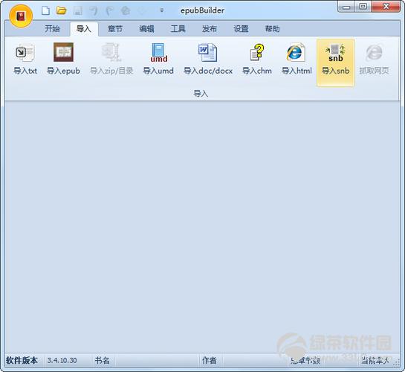
Task: Import a Word file via 导入doc/docx
Action: tap(208, 60)
